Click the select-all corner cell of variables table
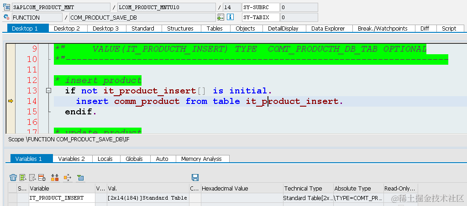 [12, 189]
